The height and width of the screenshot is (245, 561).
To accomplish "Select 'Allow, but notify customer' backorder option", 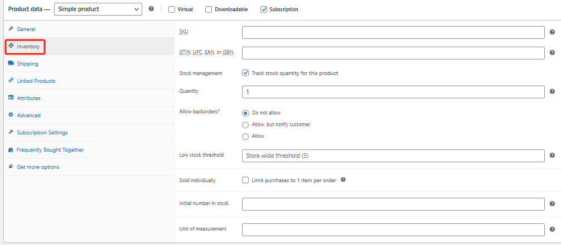I will (245, 124).
